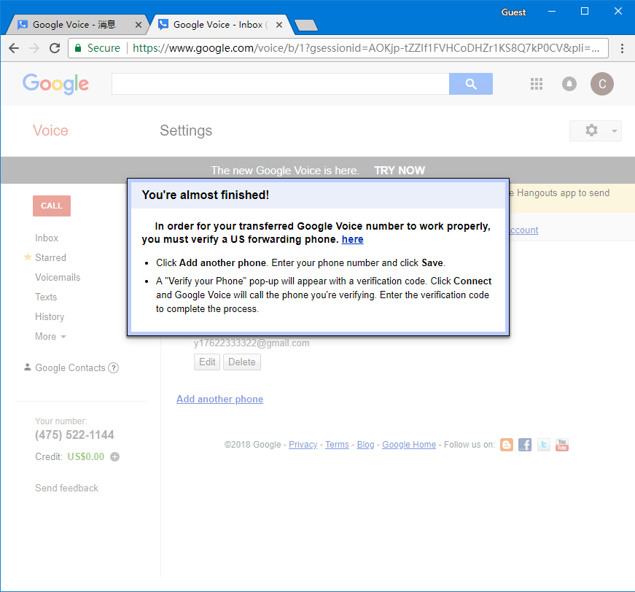Open Texts in sidebar
Screen dimensions: 635x592
[46, 297]
